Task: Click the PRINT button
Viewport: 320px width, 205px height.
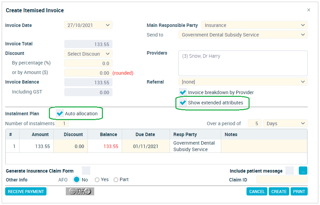Action: (x=299, y=191)
